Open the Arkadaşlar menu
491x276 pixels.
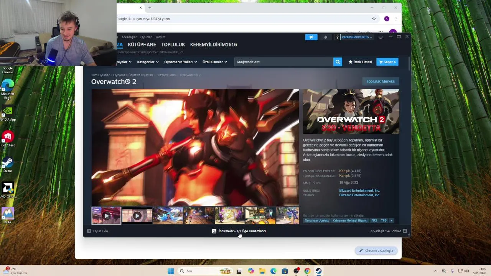pyautogui.click(x=129, y=37)
